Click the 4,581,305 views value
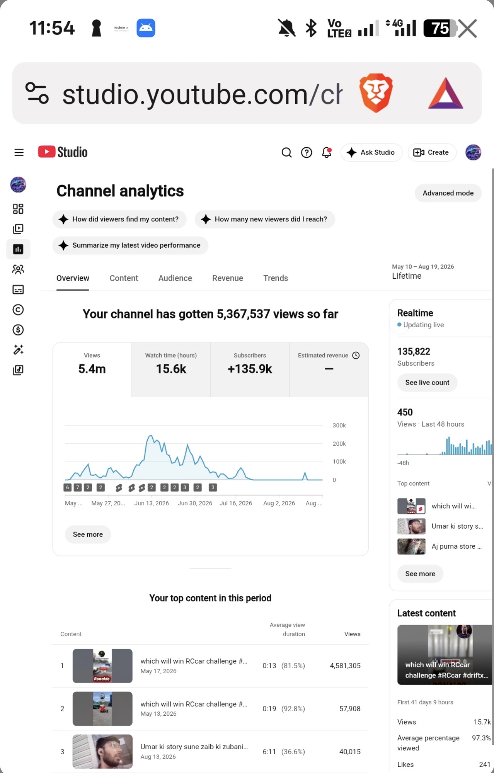 click(345, 666)
